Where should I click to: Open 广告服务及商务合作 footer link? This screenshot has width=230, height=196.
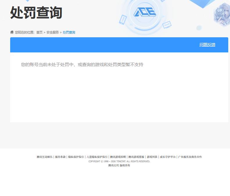coord(190,157)
